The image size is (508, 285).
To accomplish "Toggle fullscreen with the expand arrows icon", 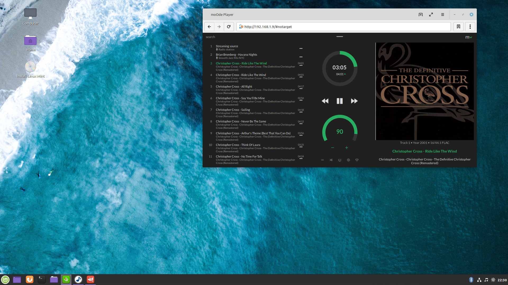I will [x=431, y=15].
